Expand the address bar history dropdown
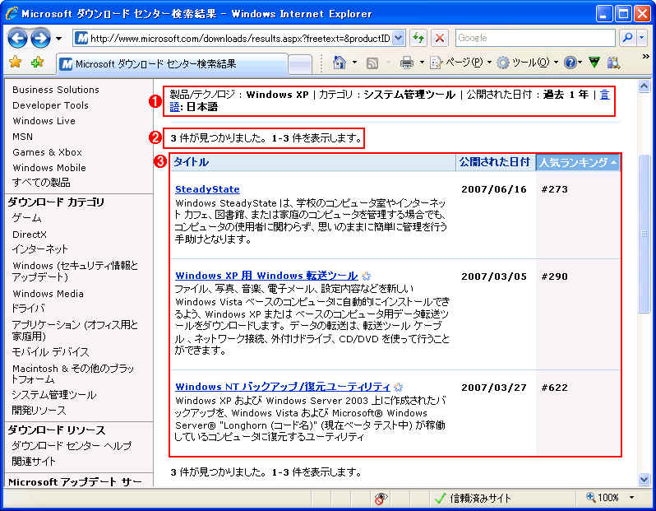656x511 pixels. (x=400, y=39)
